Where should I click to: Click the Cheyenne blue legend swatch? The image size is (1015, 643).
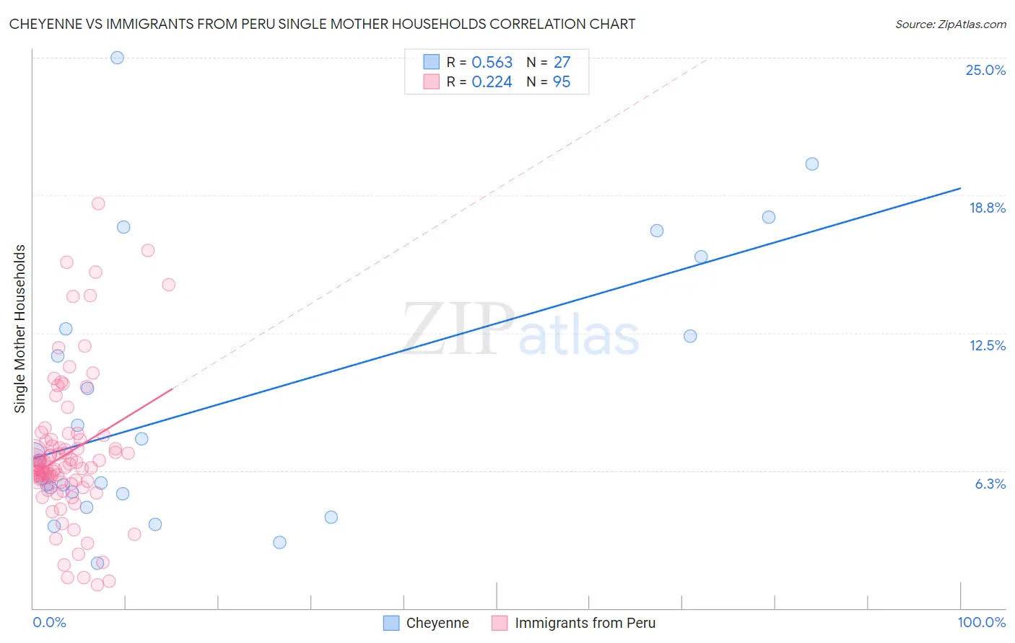click(x=391, y=623)
